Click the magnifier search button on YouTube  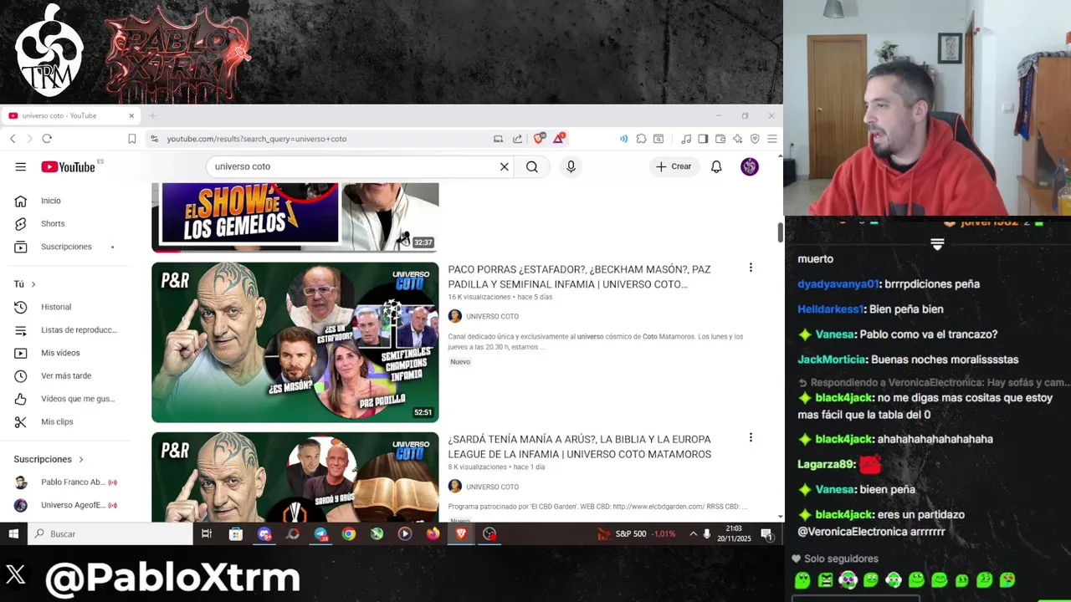(532, 167)
